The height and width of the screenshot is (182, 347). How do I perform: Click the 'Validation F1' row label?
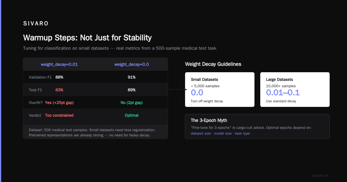(x=40, y=77)
